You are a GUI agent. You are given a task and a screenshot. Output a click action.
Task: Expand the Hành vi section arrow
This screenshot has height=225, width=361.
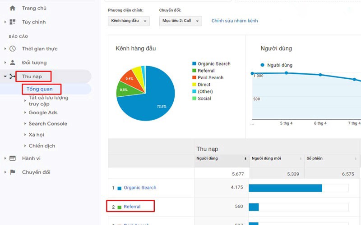[5, 158]
